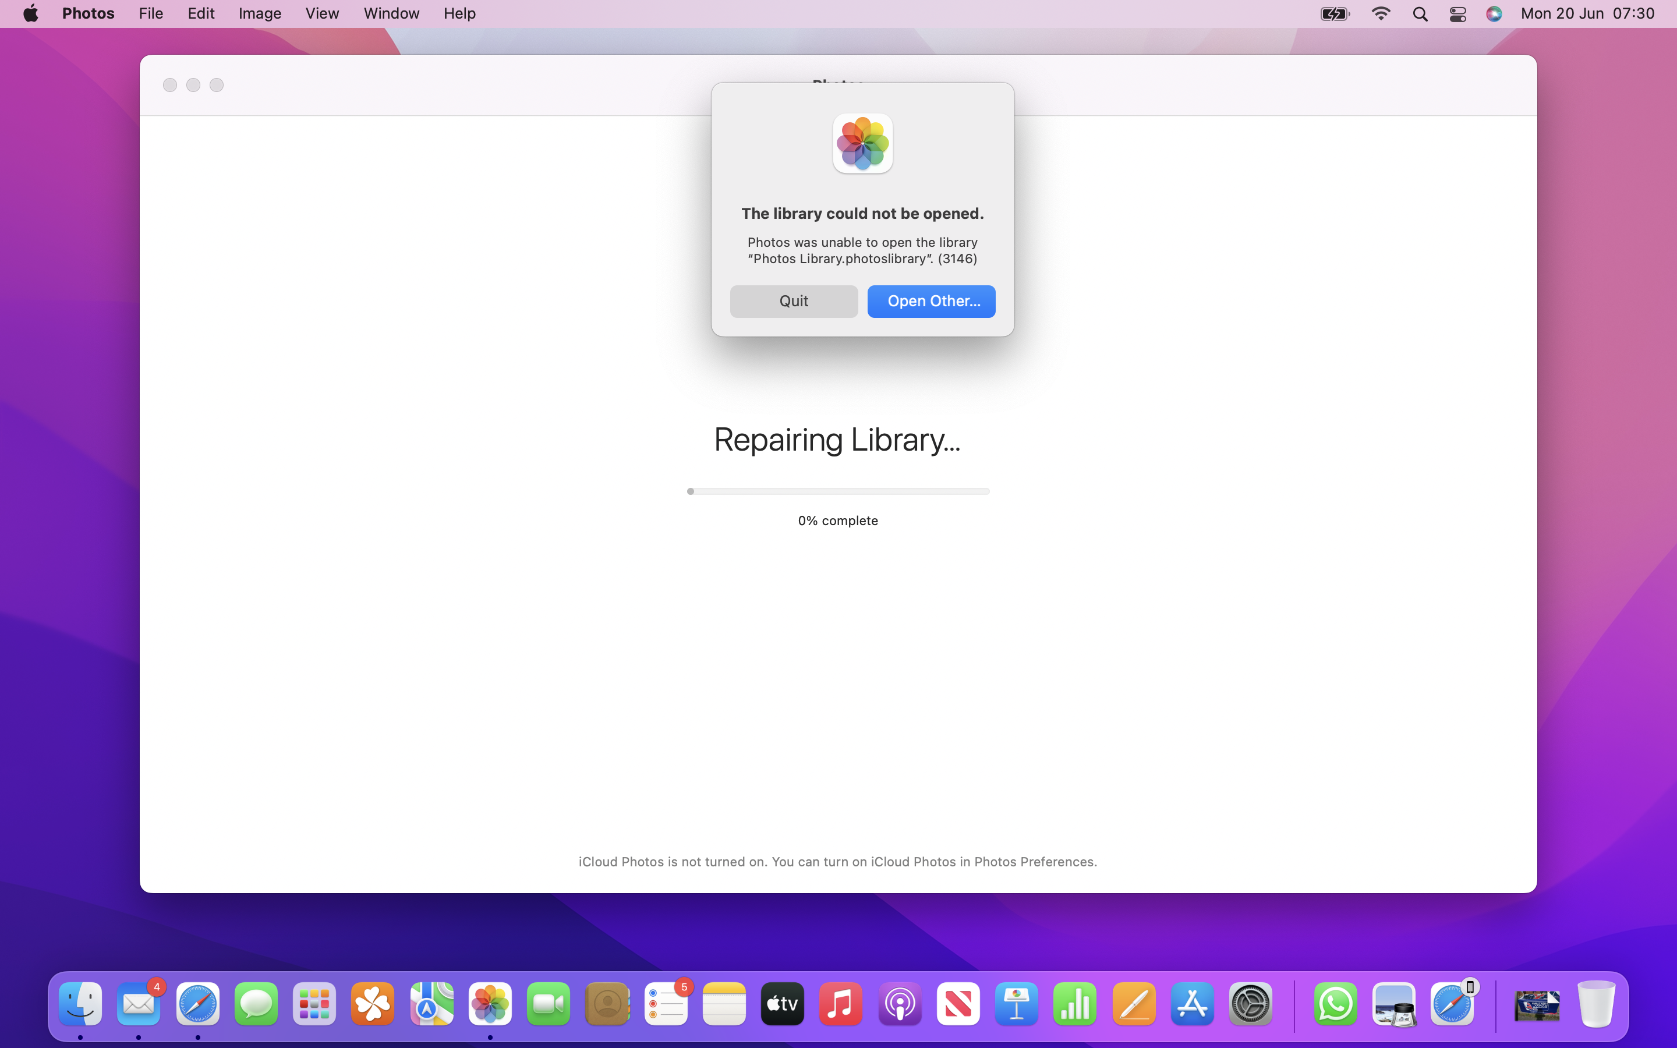Click the Spotlight search icon in the menu bar
This screenshot has width=1677, height=1048.
1420,14
